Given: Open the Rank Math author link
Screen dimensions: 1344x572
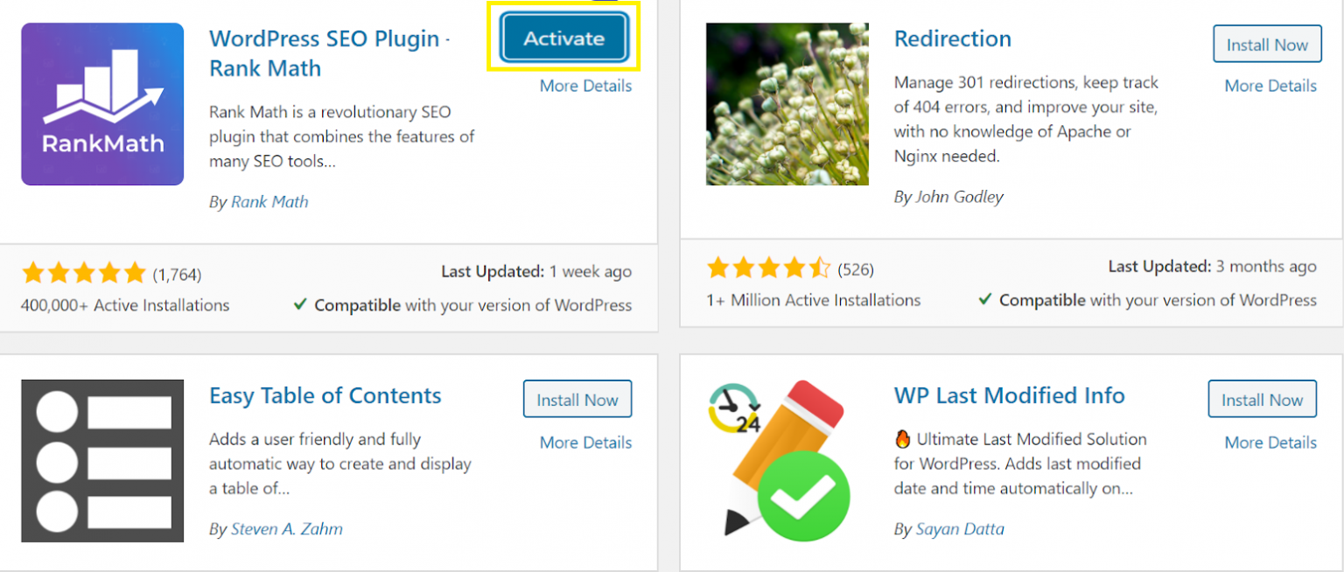Looking at the screenshot, I should pos(269,202).
